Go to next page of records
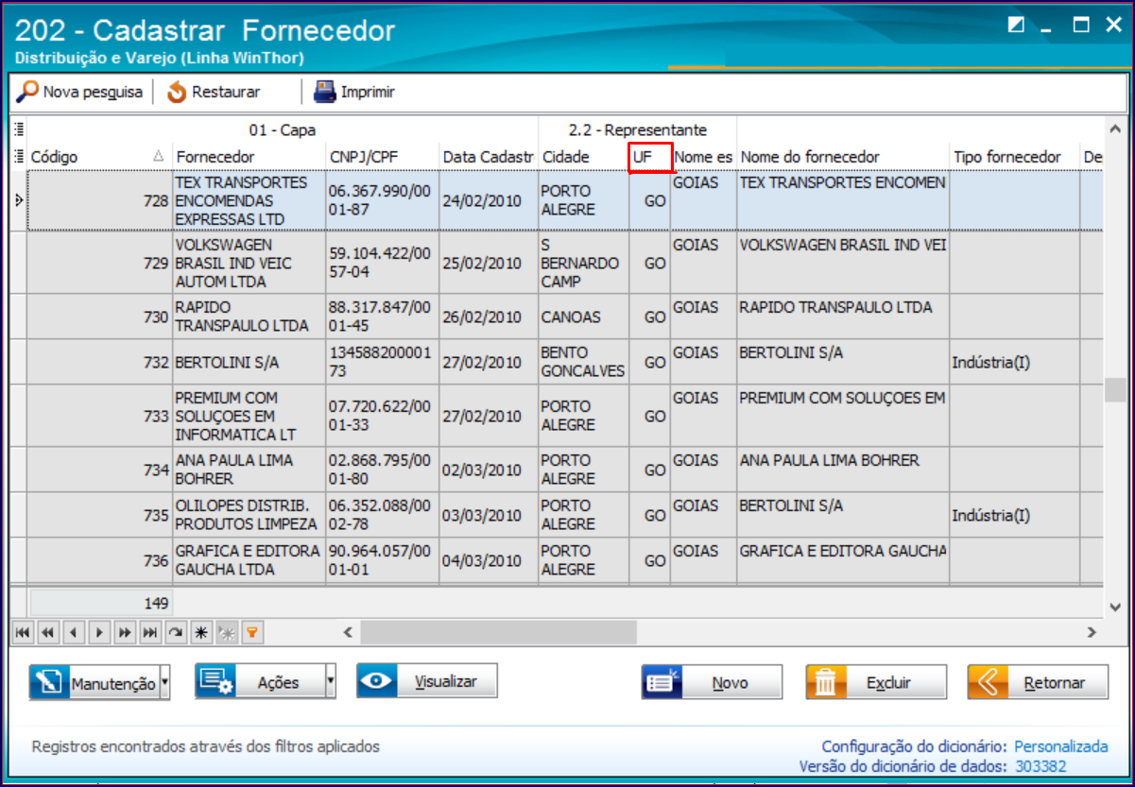The width and height of the screenshot is (1135, 787). (124, 633)
